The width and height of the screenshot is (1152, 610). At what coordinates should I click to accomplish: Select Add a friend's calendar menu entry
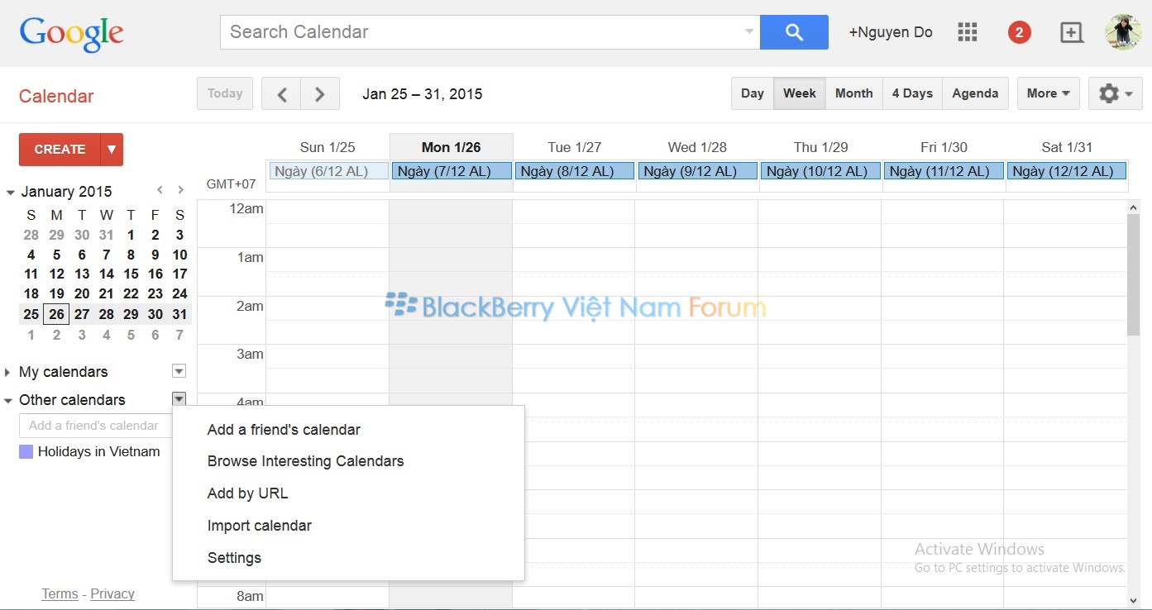click(x=284, y=430)
